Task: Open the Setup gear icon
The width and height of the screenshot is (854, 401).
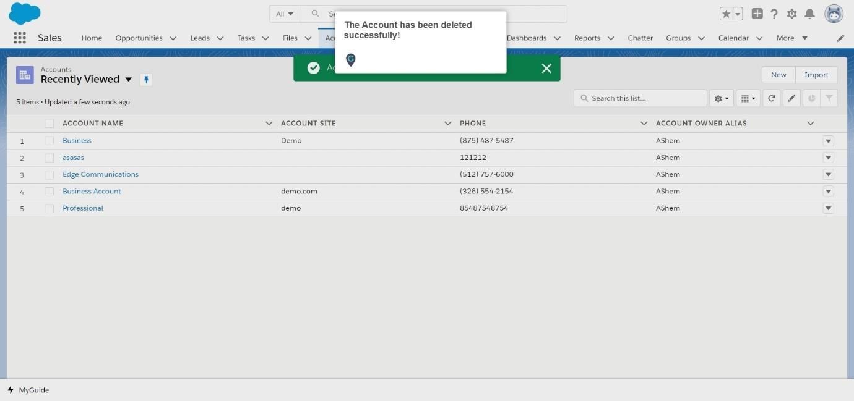Action: pyautogui.click(x=791, y=14)
